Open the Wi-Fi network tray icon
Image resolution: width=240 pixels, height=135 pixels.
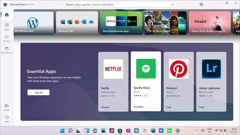click(216, 131)
